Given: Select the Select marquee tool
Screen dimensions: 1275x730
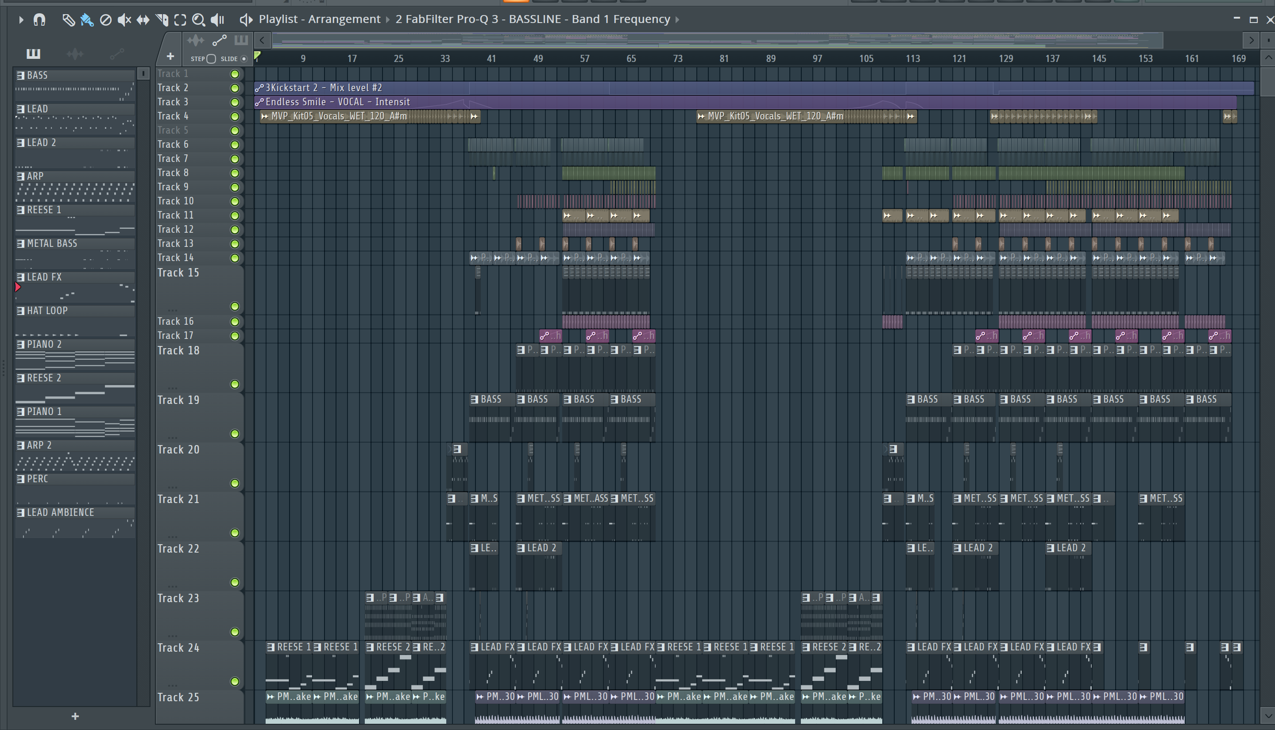Looking at the screenshot, I should click(x=180, y=19).
